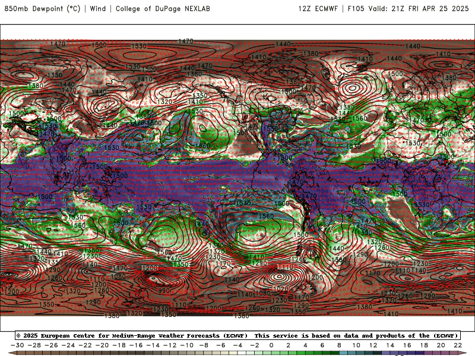Click the -12 dewpoint legend label
Screen dimensions: 475x356
170,345
